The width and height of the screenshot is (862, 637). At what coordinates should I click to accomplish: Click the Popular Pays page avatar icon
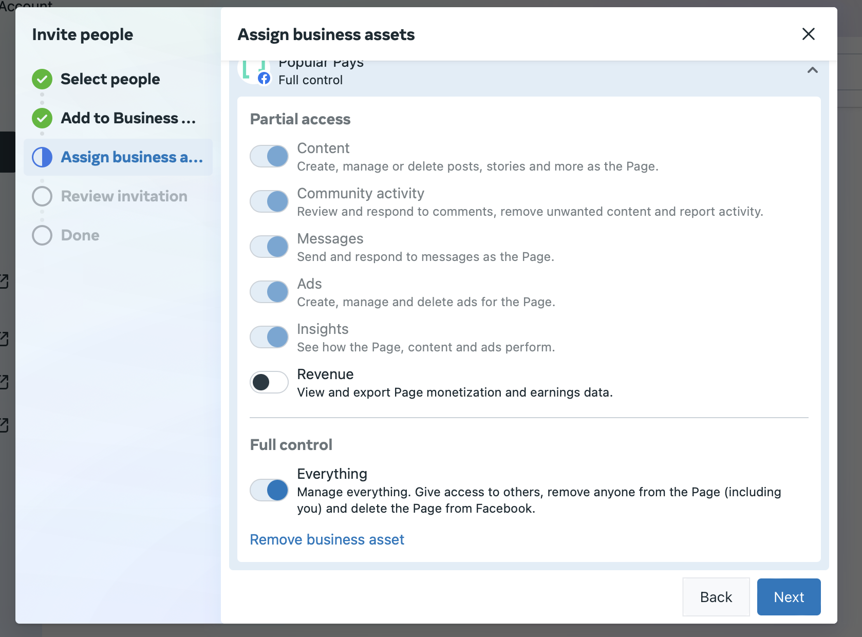(x=254, y=72)
